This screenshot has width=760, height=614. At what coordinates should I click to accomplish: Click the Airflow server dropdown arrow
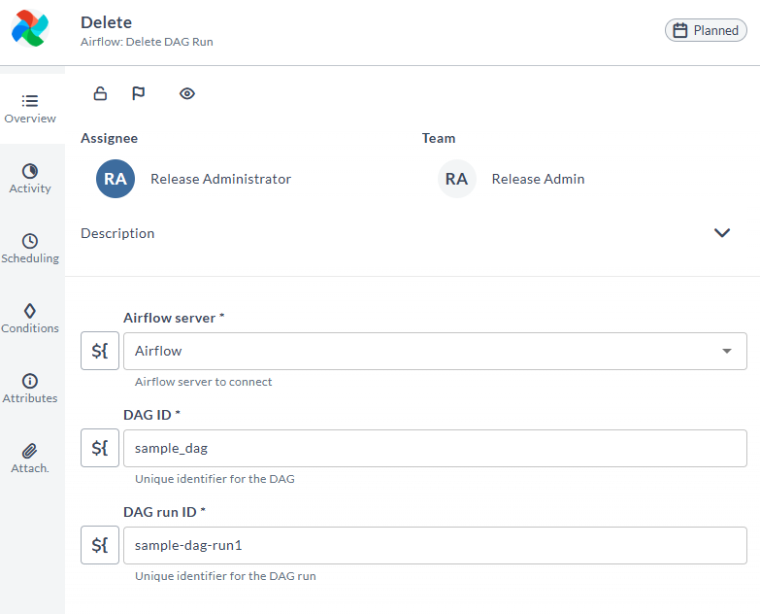click(x=727, y=351)
